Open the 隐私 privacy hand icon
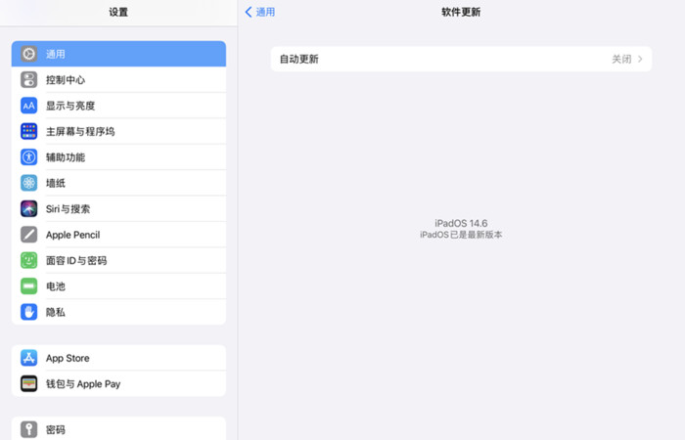The height and width of the screenshot is (440, 685). coord(28,312)
